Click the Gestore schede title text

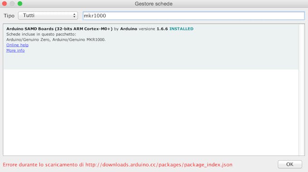[x=154, y=4]
